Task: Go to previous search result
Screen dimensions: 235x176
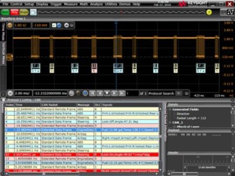Action: pos(100,93)
